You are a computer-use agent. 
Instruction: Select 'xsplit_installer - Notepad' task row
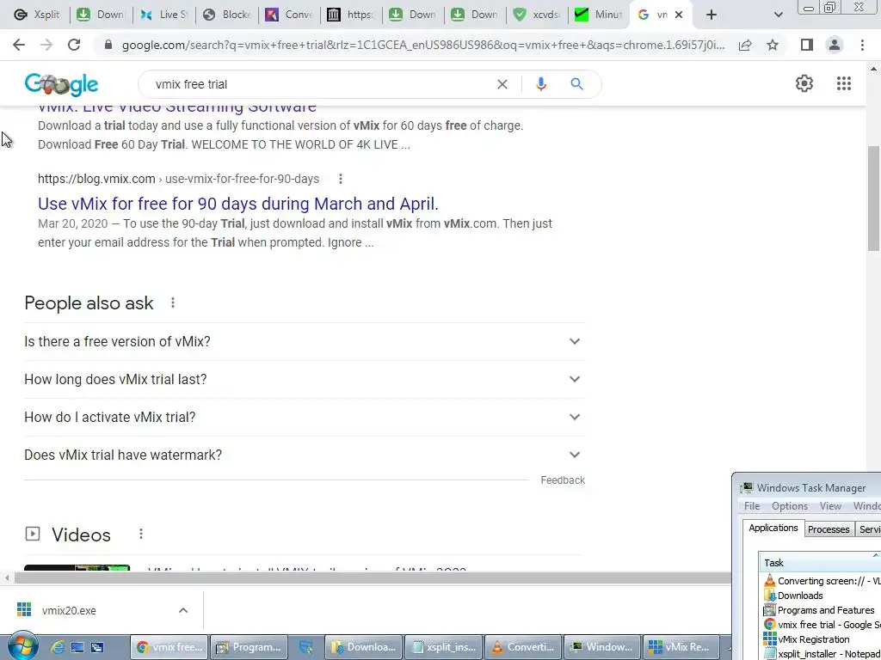(822, 654)
